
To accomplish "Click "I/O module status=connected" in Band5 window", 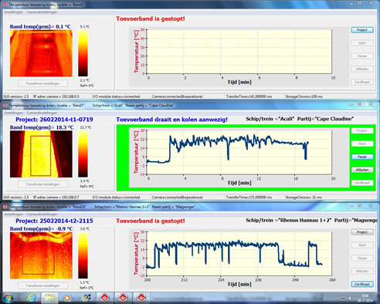I will point(116,96).
